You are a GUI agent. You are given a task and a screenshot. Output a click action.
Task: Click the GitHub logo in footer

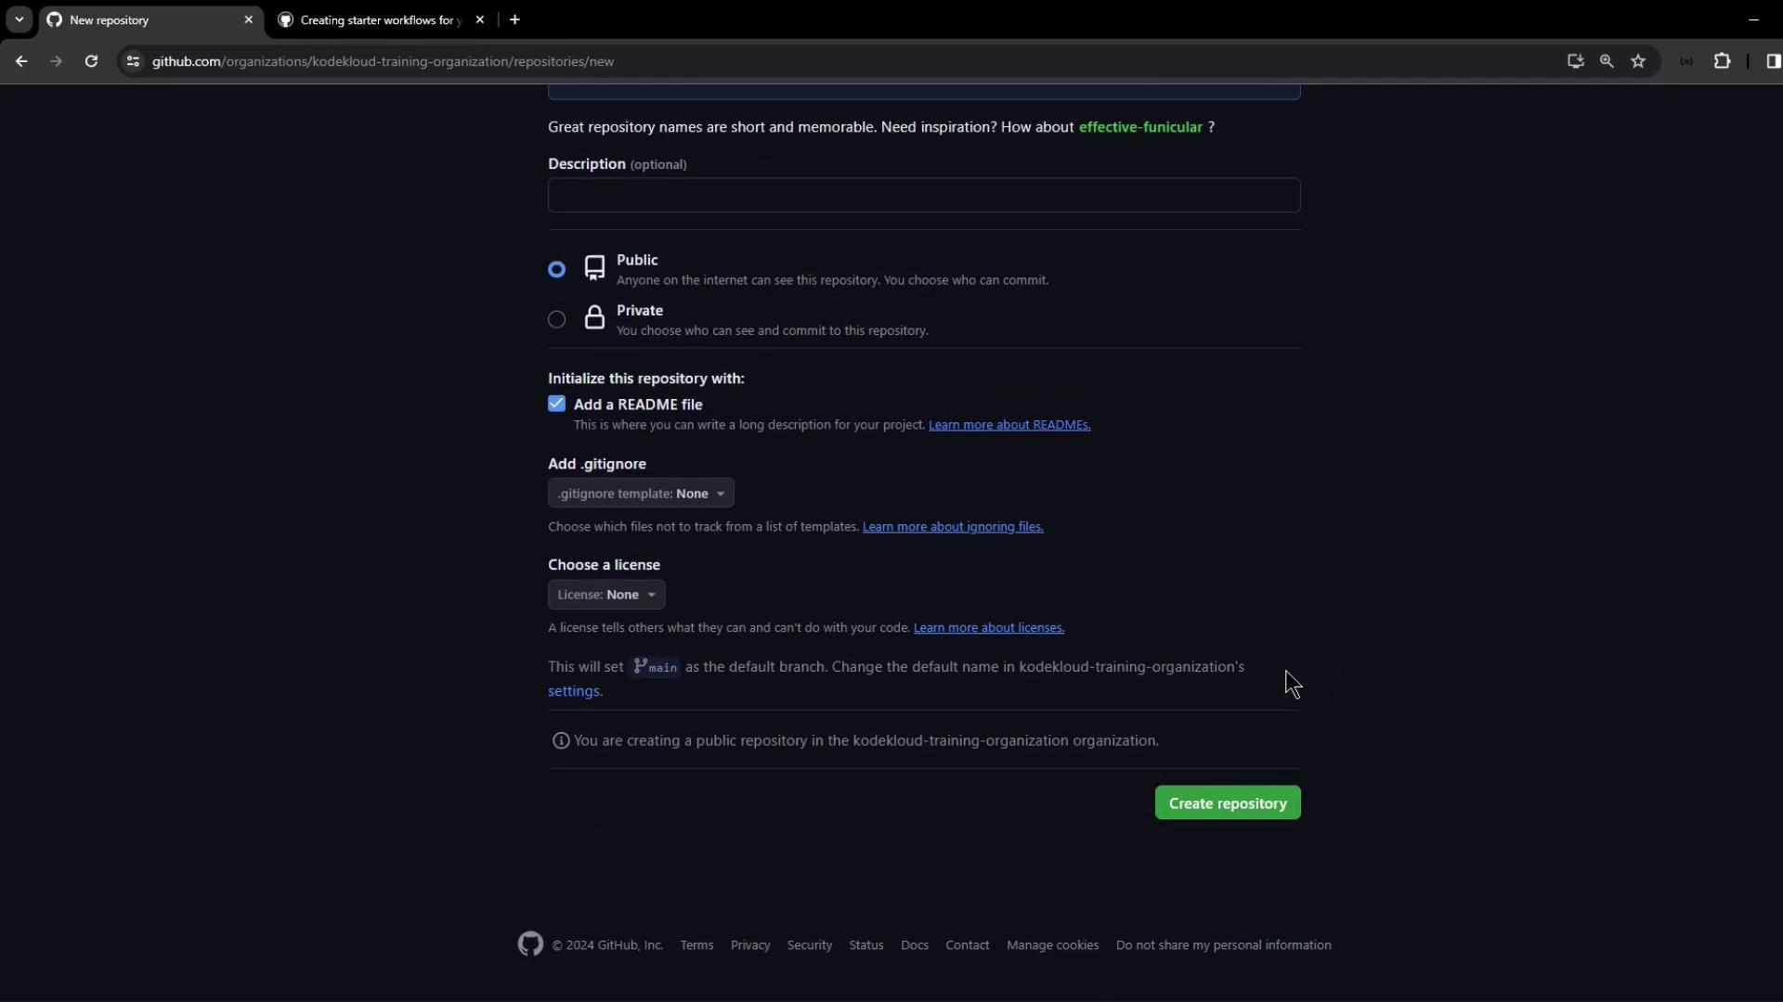530,944
